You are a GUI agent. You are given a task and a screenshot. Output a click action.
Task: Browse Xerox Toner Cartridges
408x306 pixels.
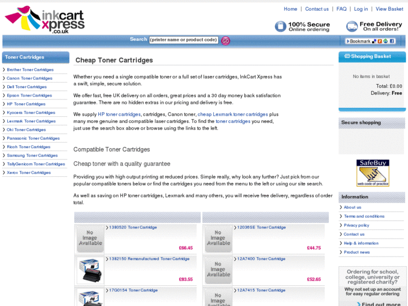click(29, 172)
